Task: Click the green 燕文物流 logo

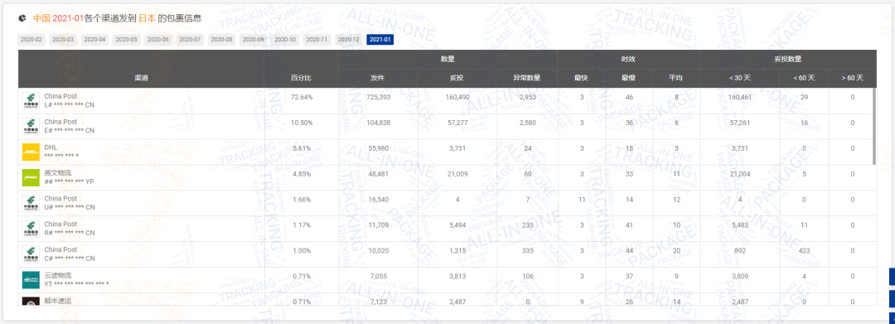Action: coord(31,178)
